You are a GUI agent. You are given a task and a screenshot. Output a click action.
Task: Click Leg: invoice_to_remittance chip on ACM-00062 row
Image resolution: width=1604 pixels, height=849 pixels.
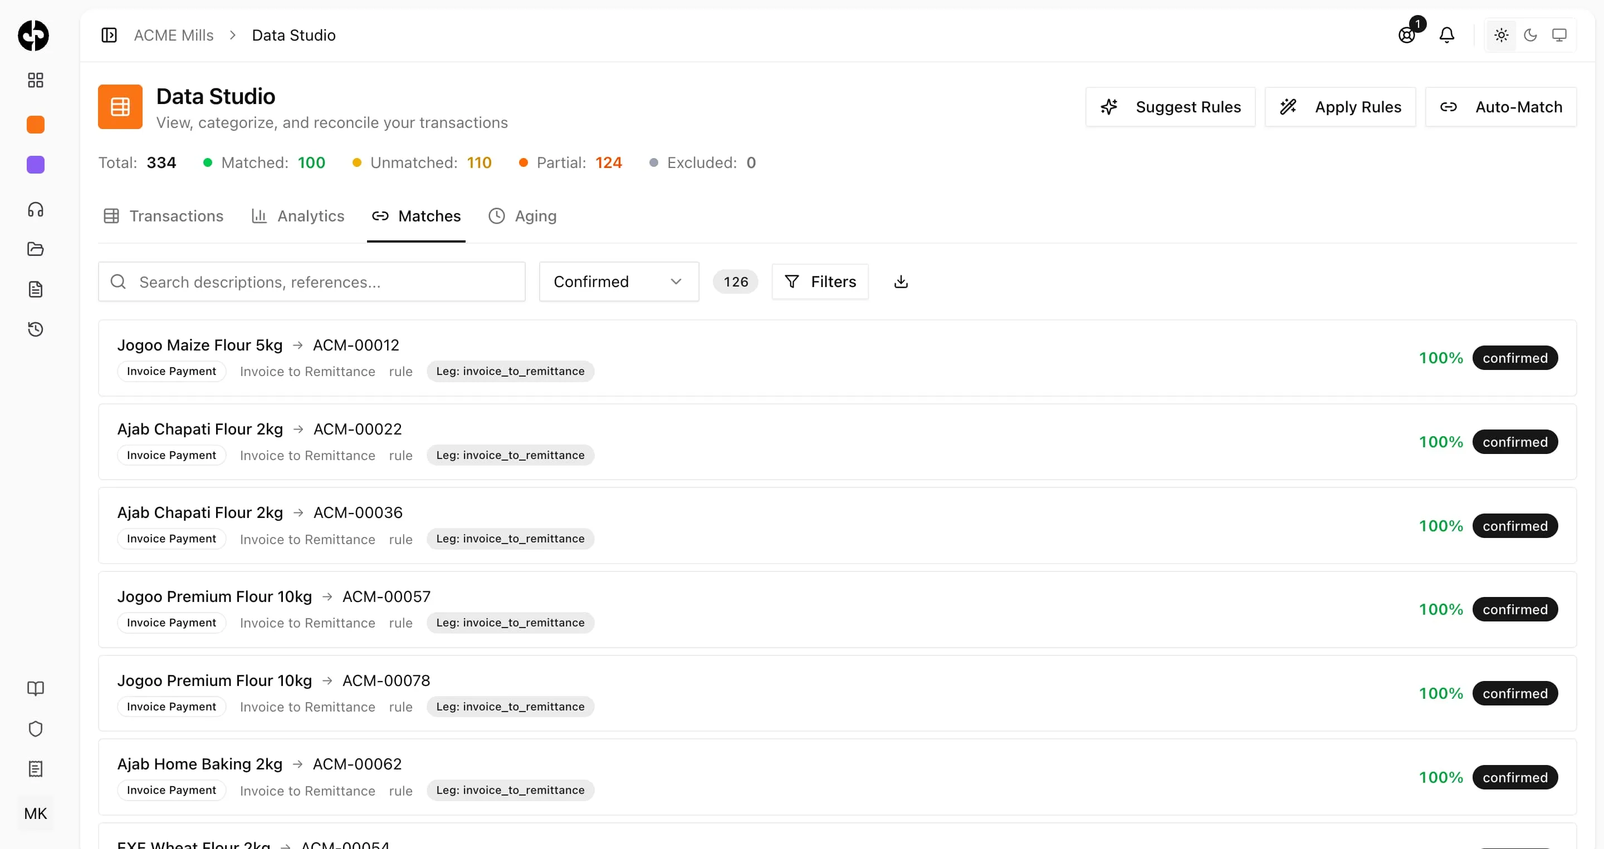[510, 790]
